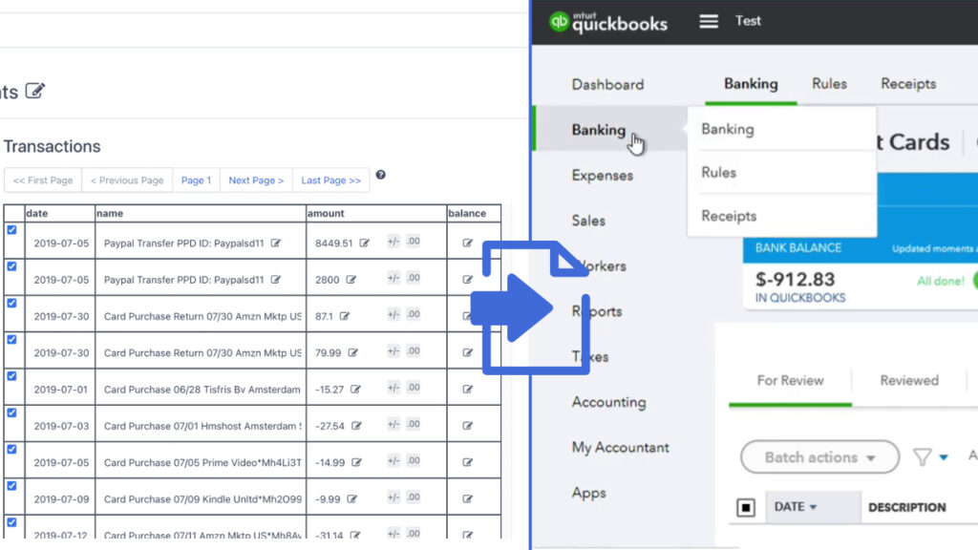978x550 pixels.
Task: Click the edit pencil next to the Transactions heading
Action: click(36, 91)
